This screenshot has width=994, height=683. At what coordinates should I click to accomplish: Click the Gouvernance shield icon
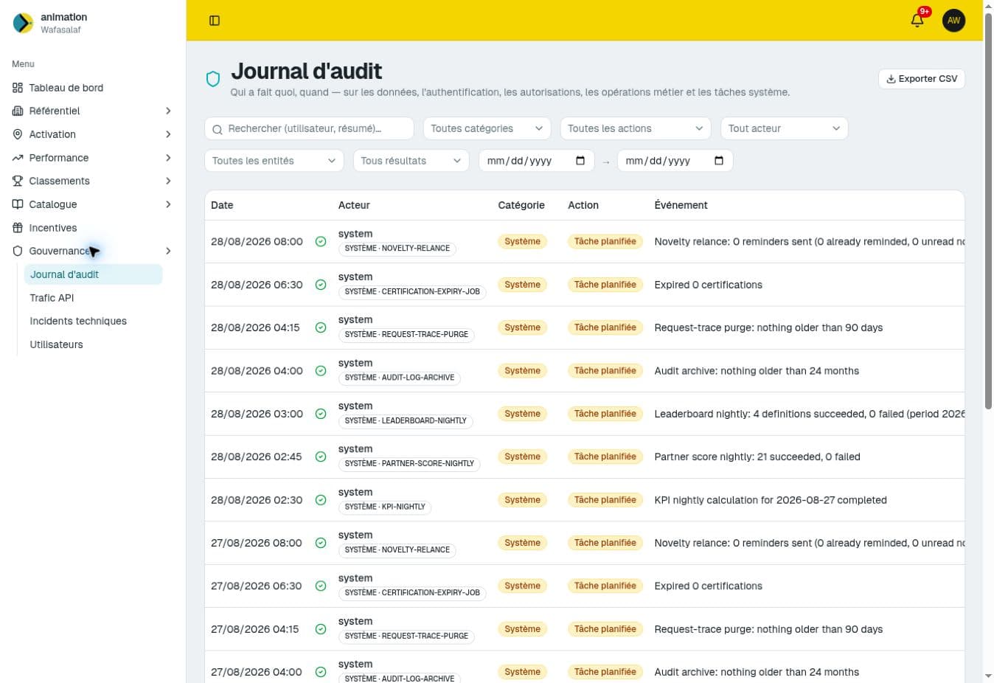(18, 251)
